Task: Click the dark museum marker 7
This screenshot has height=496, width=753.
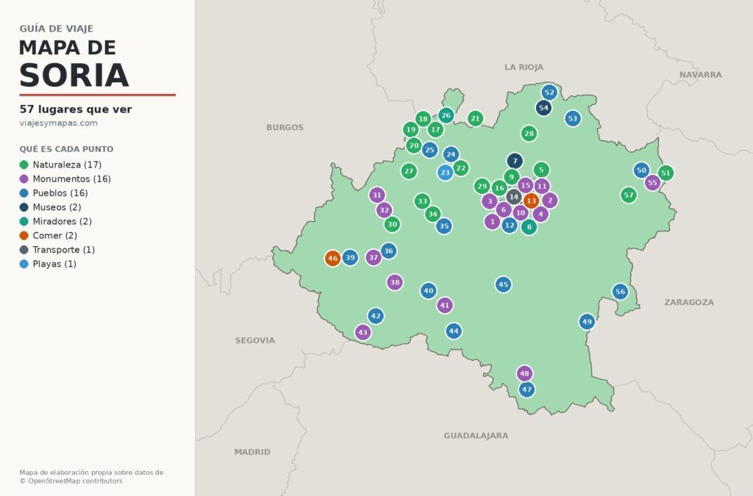Action: coord(515,161)
